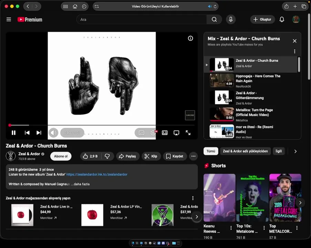This screenshot has height=248, width=311.
Task: Open the account avatar menu
Action: tap(296, 19)
